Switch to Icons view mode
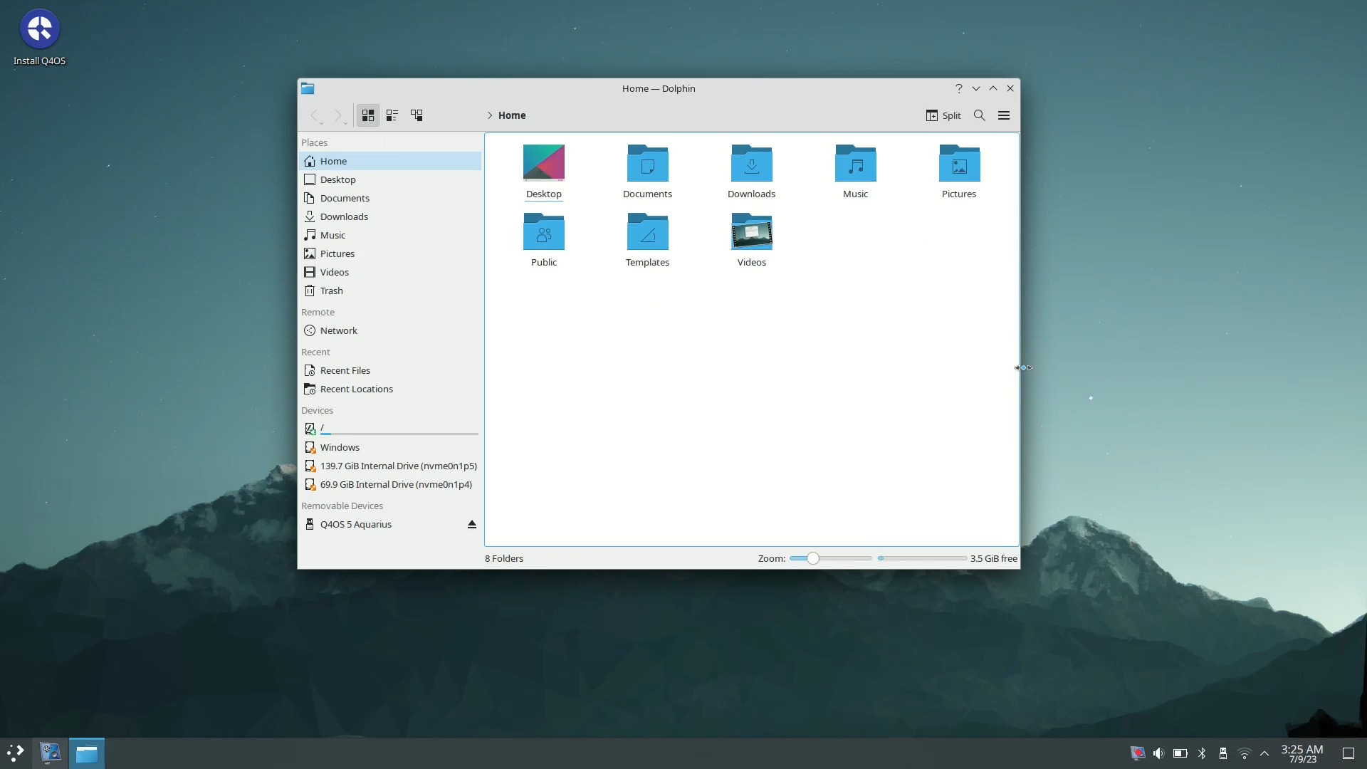Screen dimensions: 1367x769 [x=367, y=115]
